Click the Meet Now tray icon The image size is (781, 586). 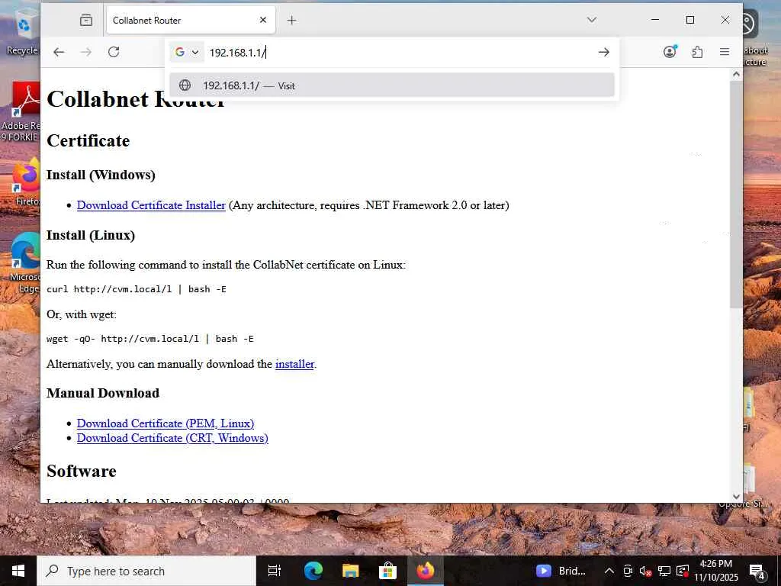click(628, 571)
